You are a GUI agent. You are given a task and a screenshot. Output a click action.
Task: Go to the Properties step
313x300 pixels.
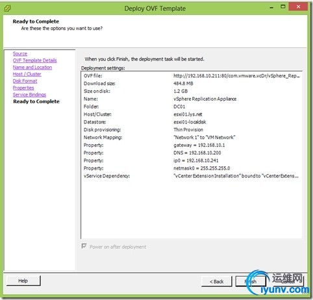pyautogui.click(x=23, y=88)
